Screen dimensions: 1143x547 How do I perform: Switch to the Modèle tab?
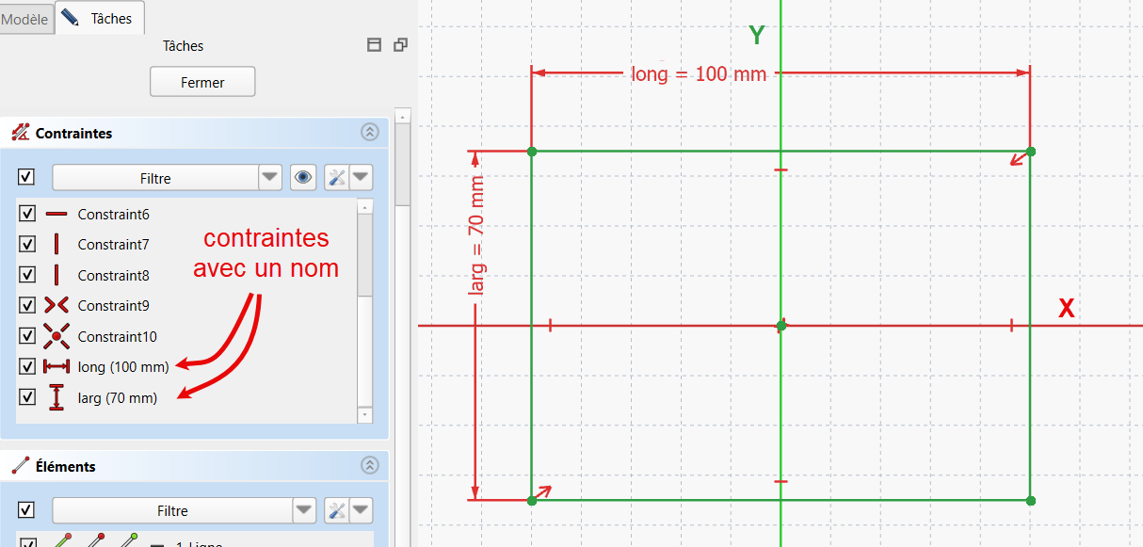pyautogui.click(x=25, y=19)
